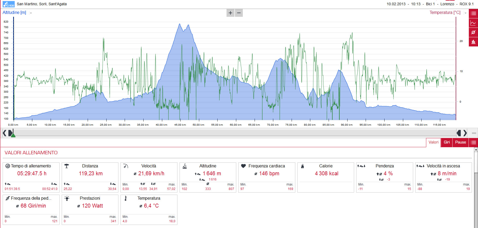Click the scrollbar up arrow in values panel
478x228 pixels.
coord(476,150)
